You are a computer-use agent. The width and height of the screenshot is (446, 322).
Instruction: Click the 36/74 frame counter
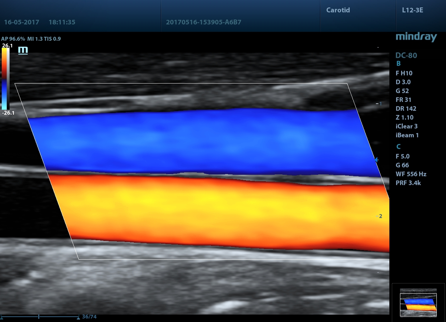click(x=89, y=317)
